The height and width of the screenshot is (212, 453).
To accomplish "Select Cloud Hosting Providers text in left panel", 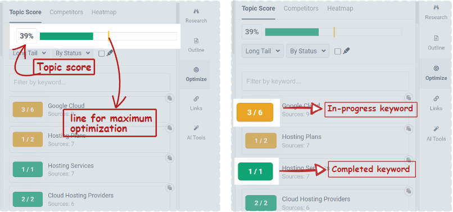I will click(x=80, y=196).
